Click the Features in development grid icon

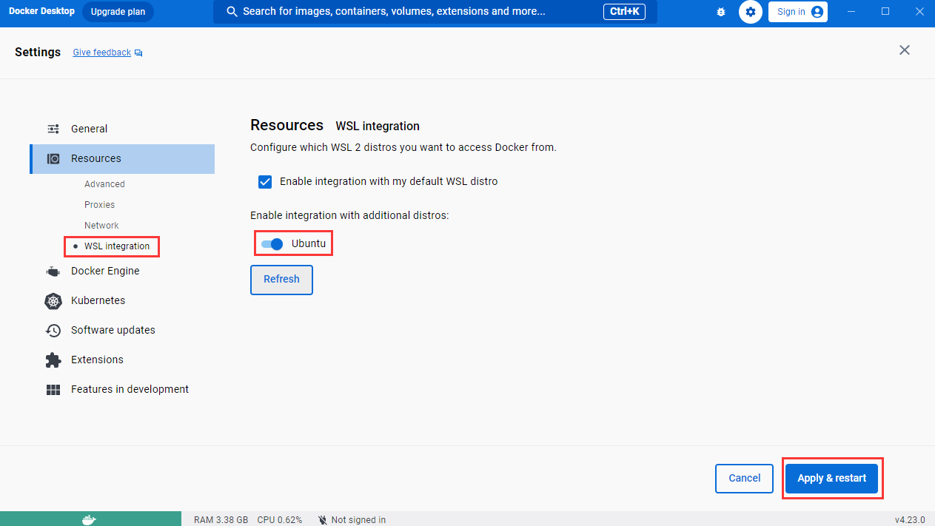pyautogui.click(x=53, y=389)
